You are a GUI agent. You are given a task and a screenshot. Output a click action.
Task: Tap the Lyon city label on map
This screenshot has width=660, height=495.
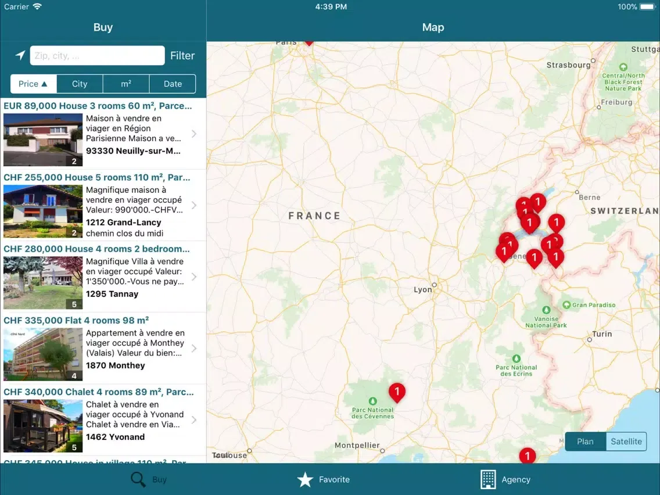click(x=422, y=289)
